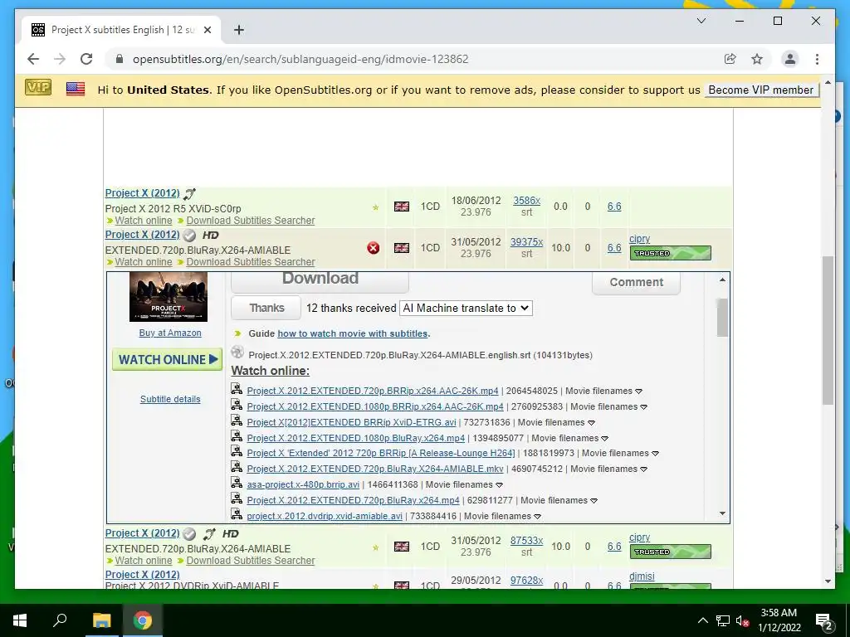Open the Chrome profile avatar

tap(790, 59)
